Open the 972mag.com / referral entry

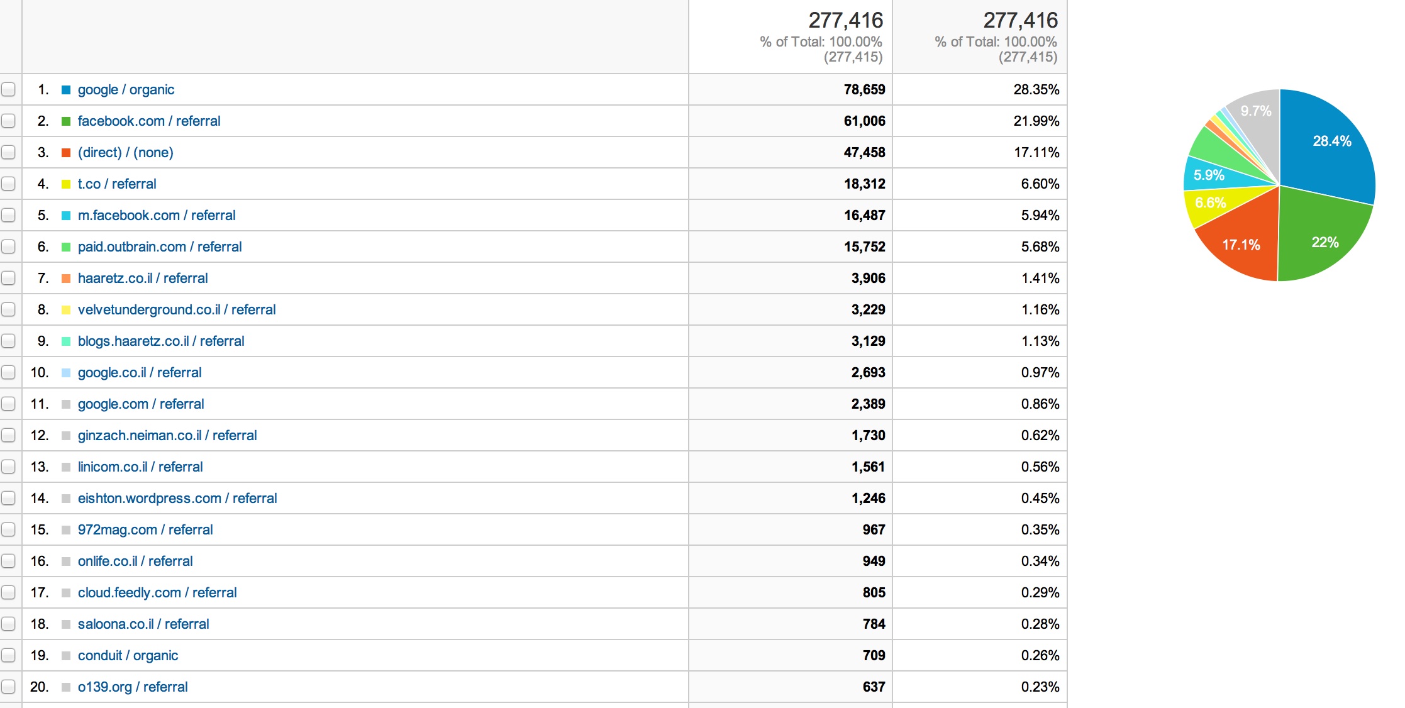(145, 529)
